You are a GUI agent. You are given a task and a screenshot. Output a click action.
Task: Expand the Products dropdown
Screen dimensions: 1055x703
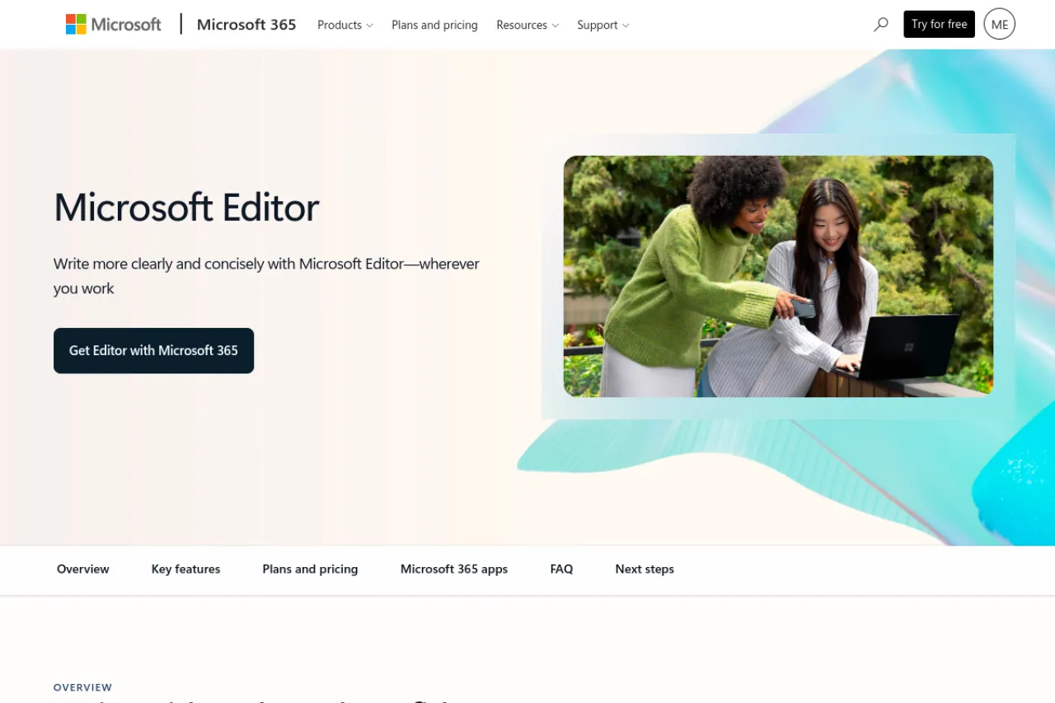coord(345,25)
